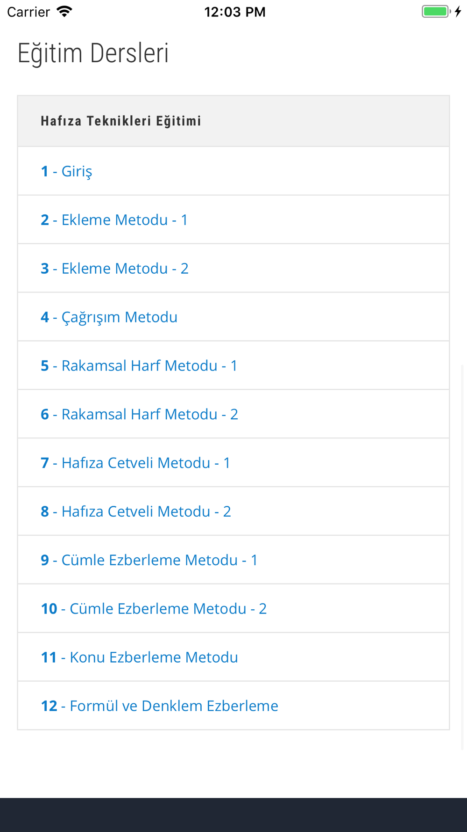
Task: Tap lesson 4 - Çağrışım Metodu
Action: [x=233, y=317]
